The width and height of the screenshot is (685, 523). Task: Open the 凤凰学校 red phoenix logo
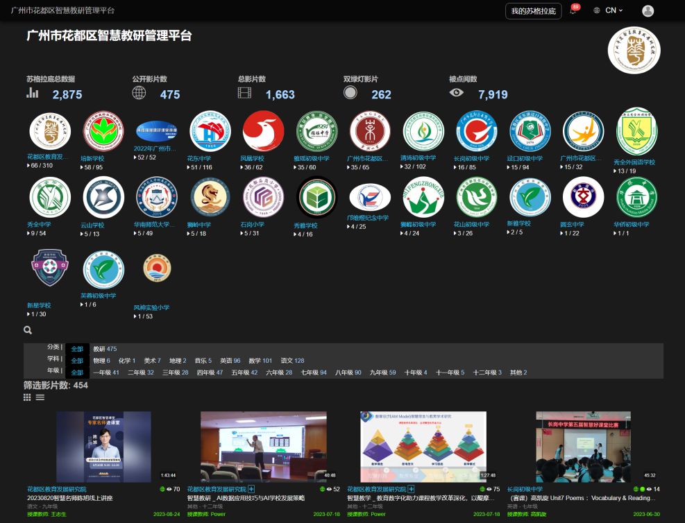[263, 131]
